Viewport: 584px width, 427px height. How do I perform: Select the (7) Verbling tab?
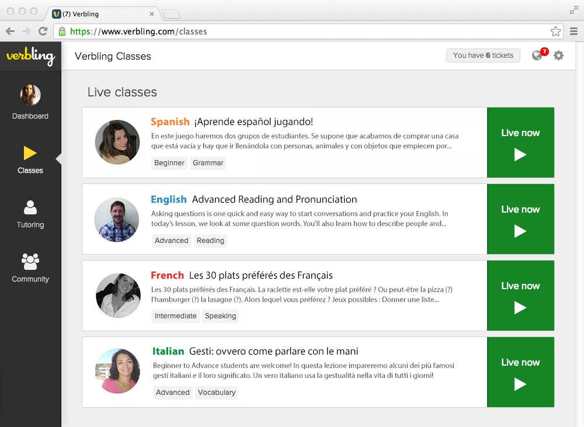tap(101, 14)
